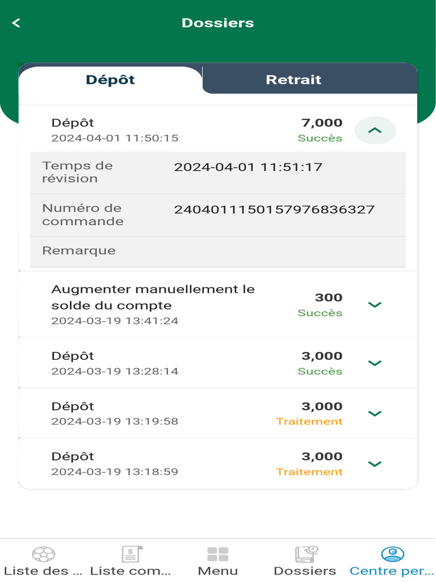Expand the 300 manual balance increase entry
Image resolution: width=436 pixels, height=582 pixels.
[x=375, y=305]
